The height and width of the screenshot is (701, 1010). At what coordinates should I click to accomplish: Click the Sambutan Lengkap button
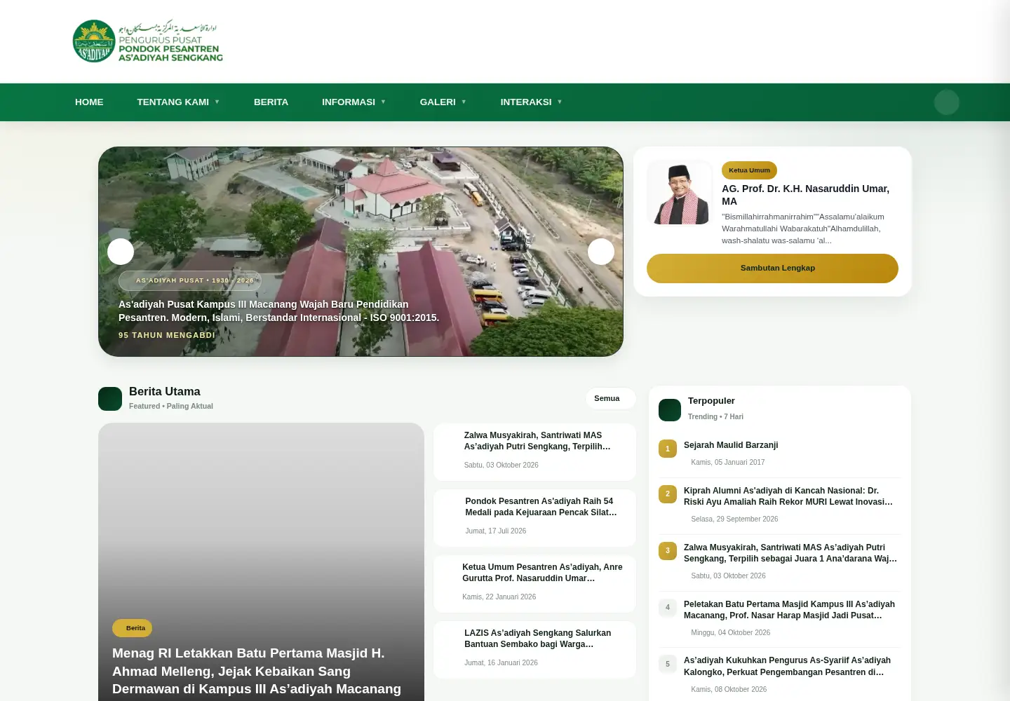click(772, 268)
